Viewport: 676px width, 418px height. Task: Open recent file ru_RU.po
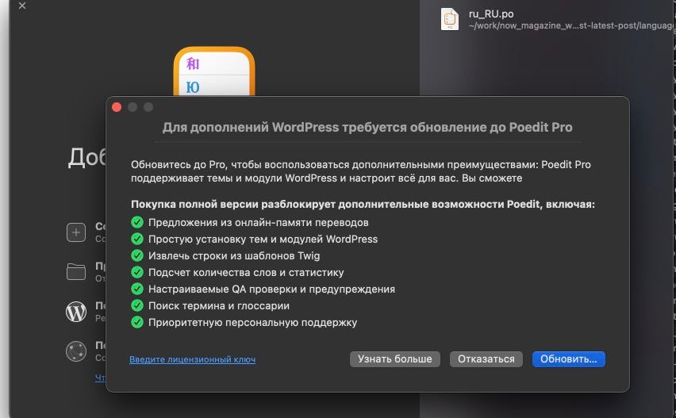556,19
